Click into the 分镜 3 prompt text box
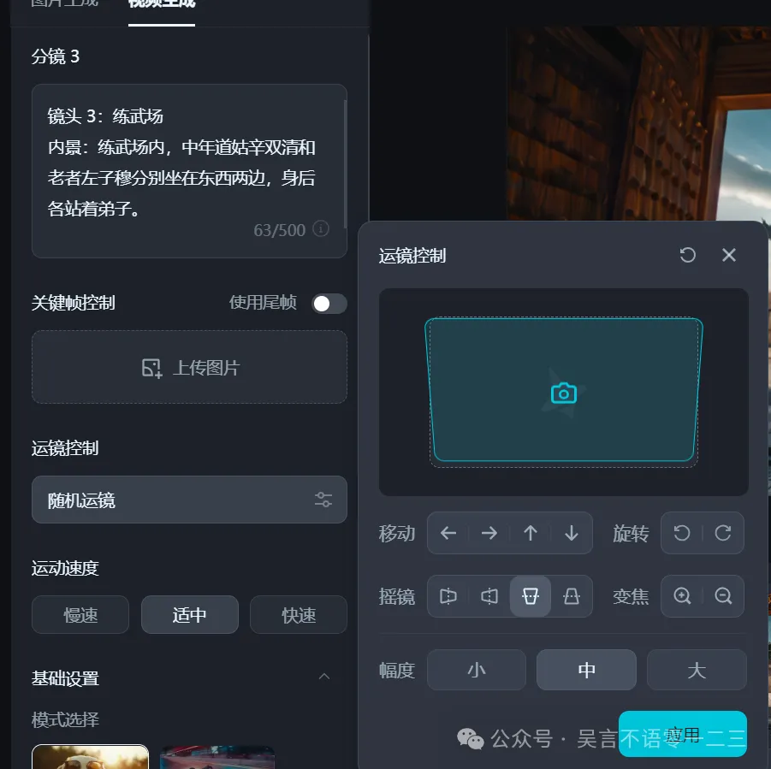Image resolution: width=771 pixels, height=769 pixels. pos(184,163)
